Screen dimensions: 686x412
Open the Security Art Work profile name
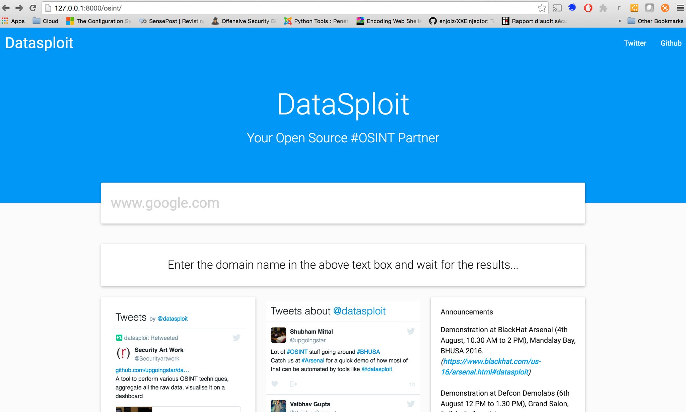[x=159, y=350]
